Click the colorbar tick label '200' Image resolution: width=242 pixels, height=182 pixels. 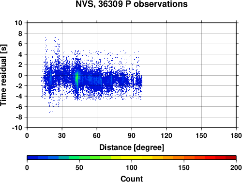click(x=236, y=167)
